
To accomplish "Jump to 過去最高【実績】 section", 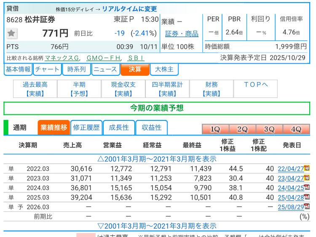I will point(35,89).
